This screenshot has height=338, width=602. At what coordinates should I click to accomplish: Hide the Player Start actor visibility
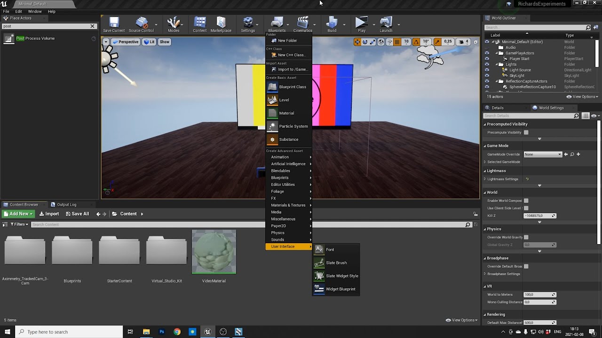point(487,59)
